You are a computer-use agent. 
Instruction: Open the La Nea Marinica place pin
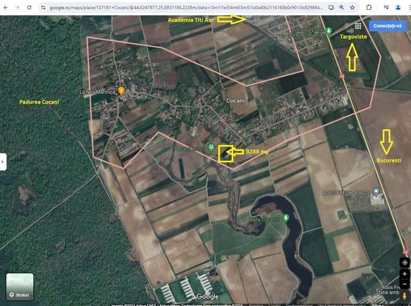click(121, 91)
